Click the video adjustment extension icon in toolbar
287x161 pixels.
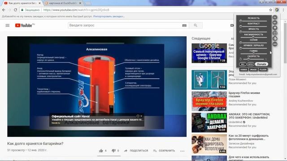(277, 10)
